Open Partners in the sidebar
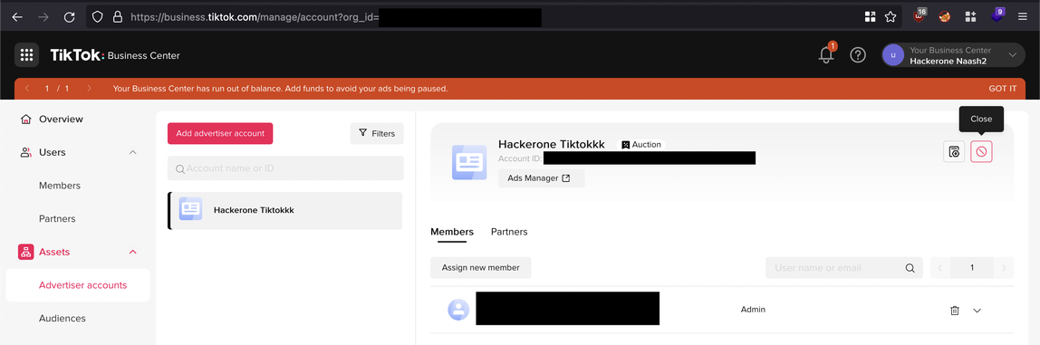This screenshot has height=345, width=1040. click(x=57, y=219)
